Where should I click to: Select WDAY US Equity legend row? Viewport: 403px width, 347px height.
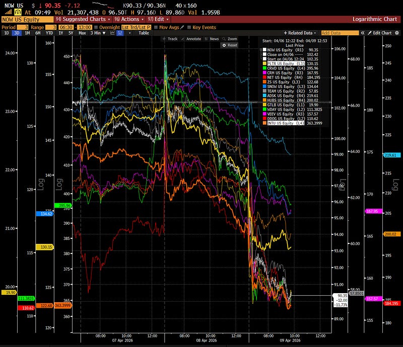pyautogui.click(x=293, y=109)
